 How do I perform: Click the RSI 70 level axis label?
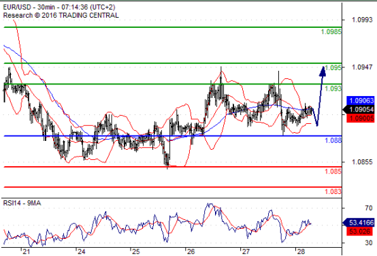[369, 208]
